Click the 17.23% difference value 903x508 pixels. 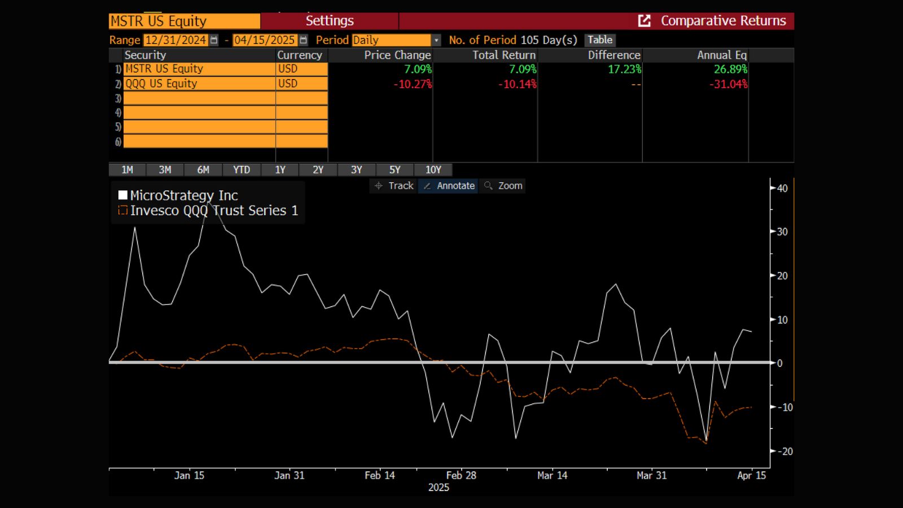coord(625,69)
